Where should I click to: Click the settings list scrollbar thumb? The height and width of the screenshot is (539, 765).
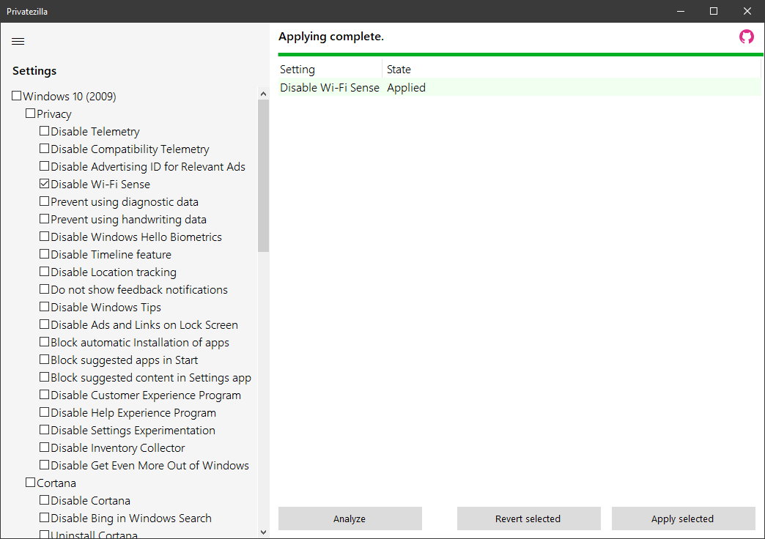coord(263,176)
